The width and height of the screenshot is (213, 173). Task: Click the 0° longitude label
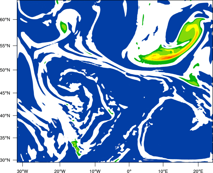(x=129, y=171)
